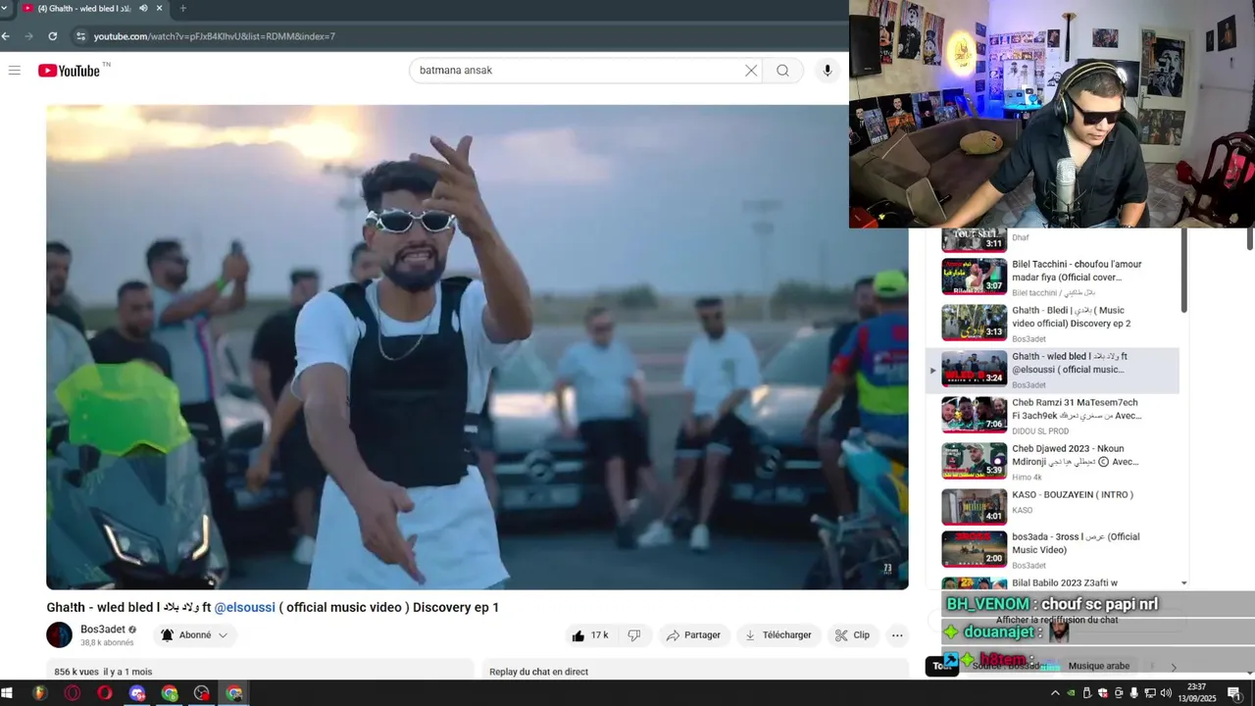Like the video with thumbs up
Image resolution: width=1255 pixels, height=706 pixels.
coord(590,635)
